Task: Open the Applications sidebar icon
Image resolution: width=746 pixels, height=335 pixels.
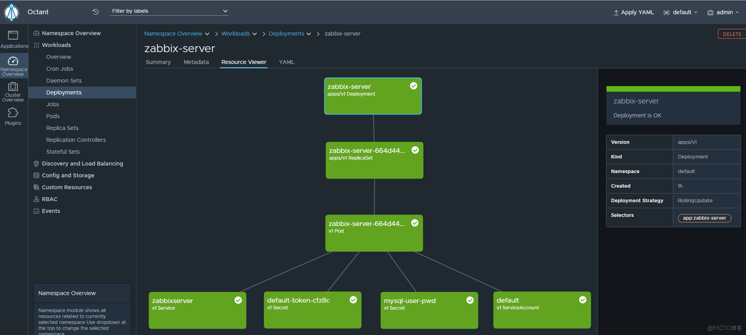Action: click(x=13, y=35)
